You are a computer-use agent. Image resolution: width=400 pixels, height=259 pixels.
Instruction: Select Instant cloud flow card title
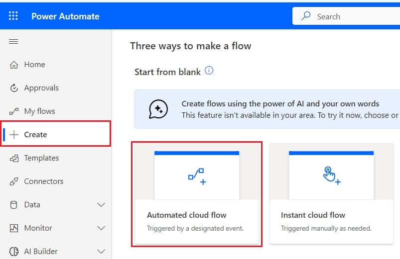pyautogui.click(x=313, y=215)
